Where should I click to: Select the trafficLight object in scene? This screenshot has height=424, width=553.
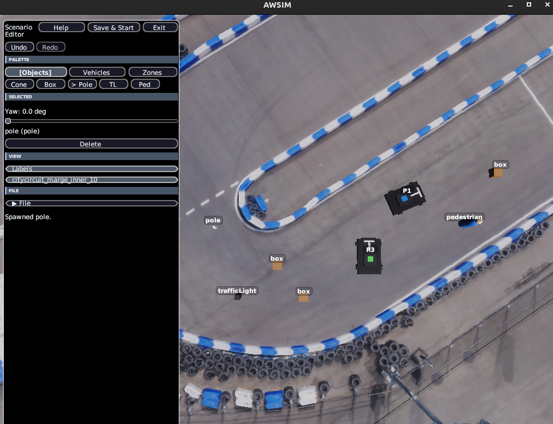(238, 297)
